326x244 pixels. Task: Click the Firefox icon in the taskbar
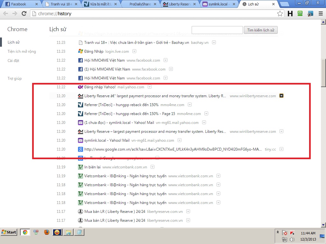pos(47,232)
